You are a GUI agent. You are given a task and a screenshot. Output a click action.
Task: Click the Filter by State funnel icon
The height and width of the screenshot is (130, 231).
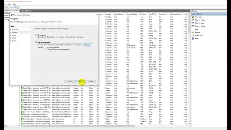[193, 23]
